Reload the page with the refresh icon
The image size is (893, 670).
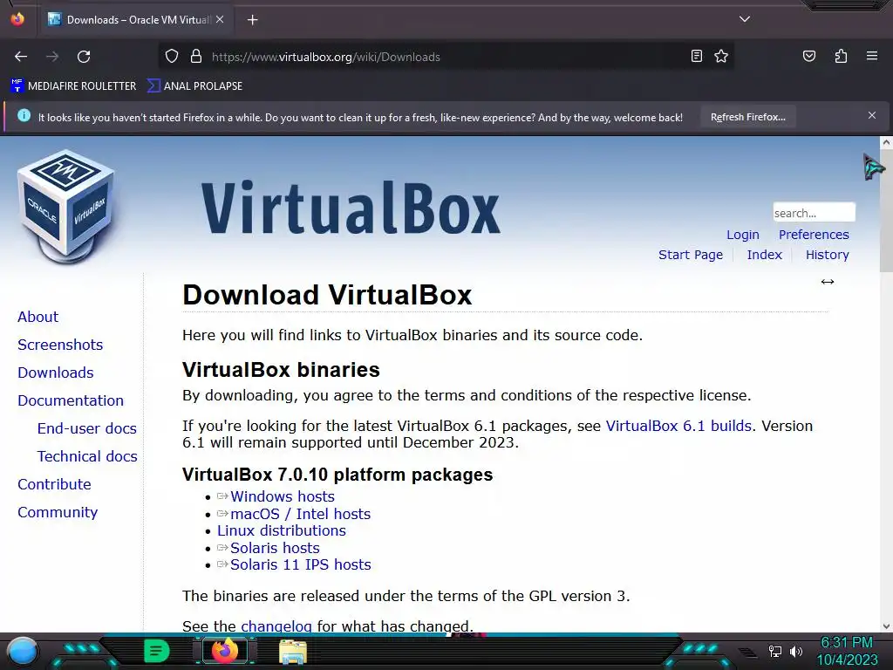tap(84, 57)
